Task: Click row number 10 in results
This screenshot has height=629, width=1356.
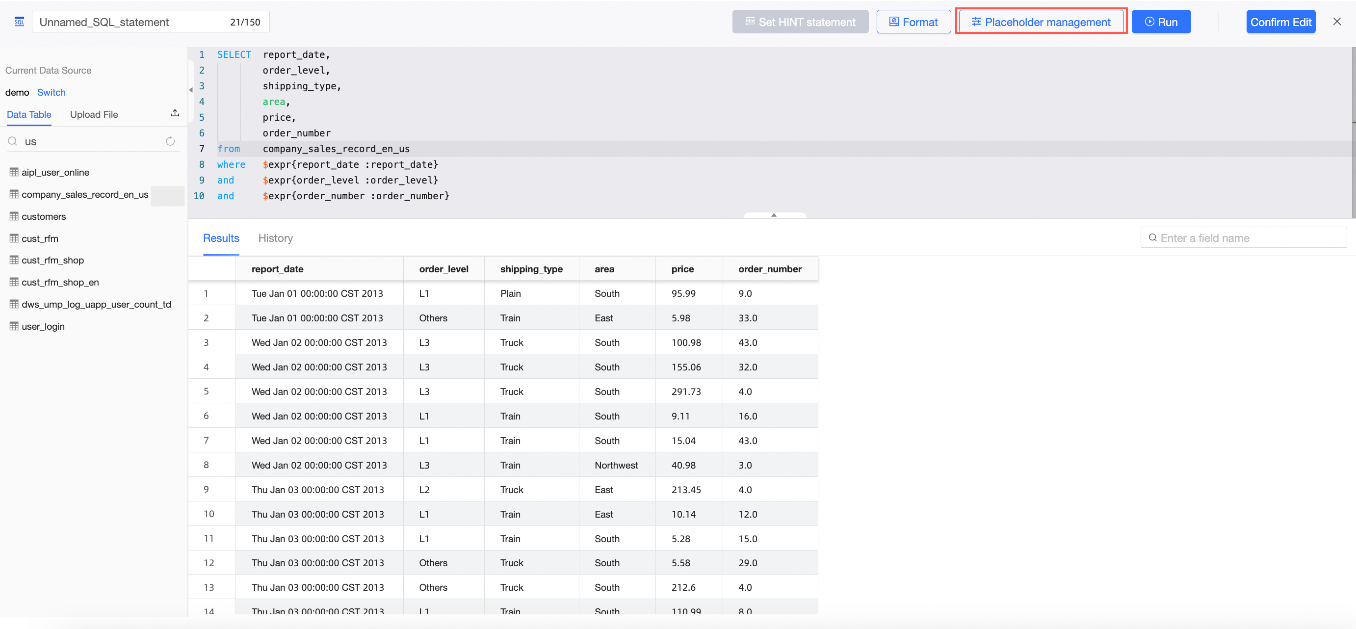Action: coord(209,514)
